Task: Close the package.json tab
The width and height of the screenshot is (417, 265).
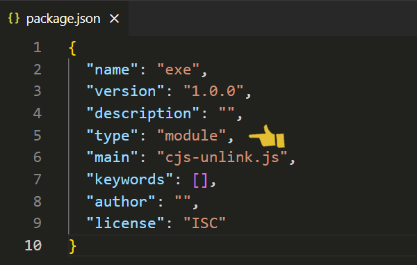Action: [x=115, y=19]
